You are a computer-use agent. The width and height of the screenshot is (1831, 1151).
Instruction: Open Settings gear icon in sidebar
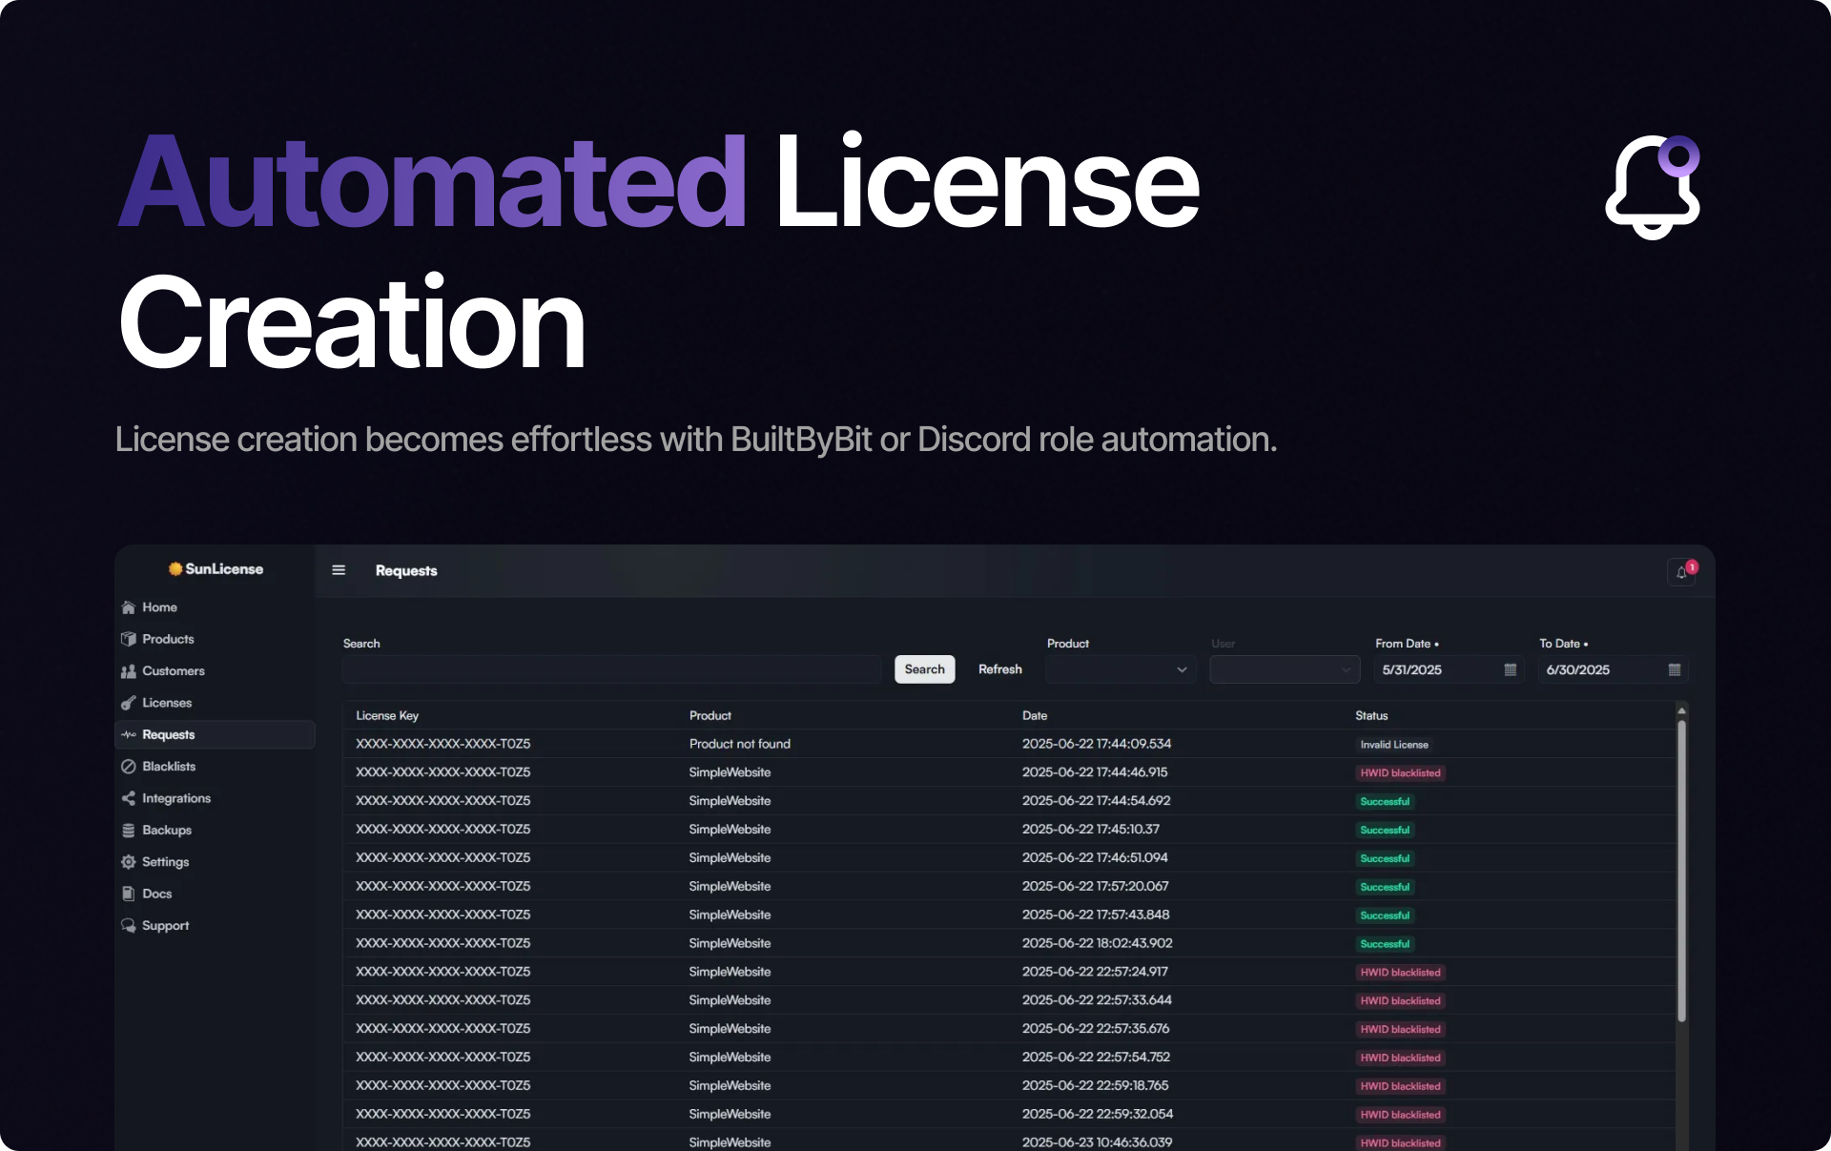[x=129, y=862]
